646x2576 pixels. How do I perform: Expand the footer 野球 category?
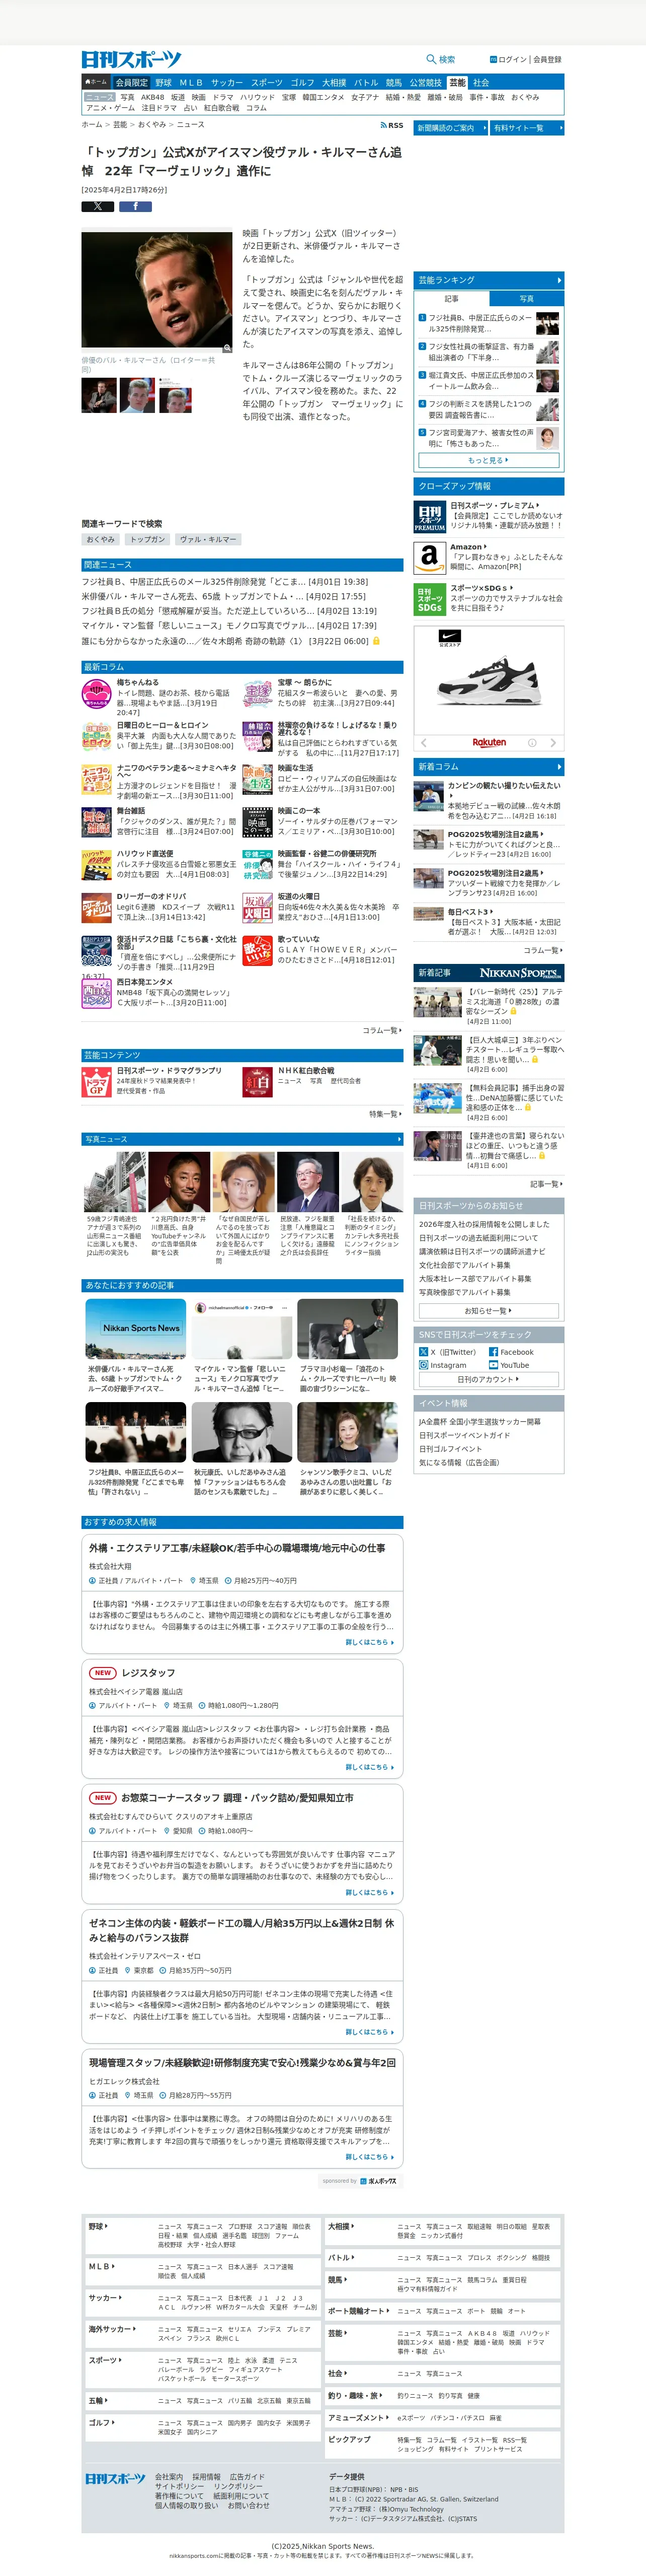click(98, 2226)
